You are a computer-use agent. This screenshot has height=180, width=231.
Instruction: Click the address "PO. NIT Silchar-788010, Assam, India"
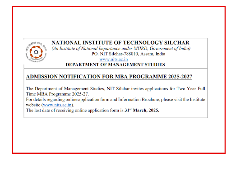[x=128, y=54]
